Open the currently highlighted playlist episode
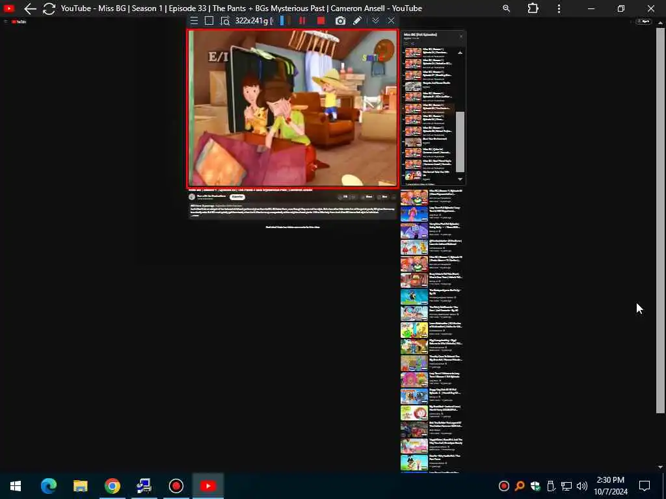The image size is (666, 499). tap(429, 109)
